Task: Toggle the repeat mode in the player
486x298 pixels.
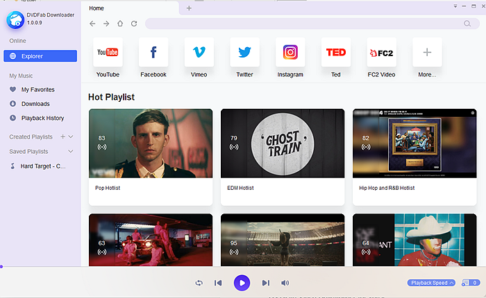Action: 199,283
